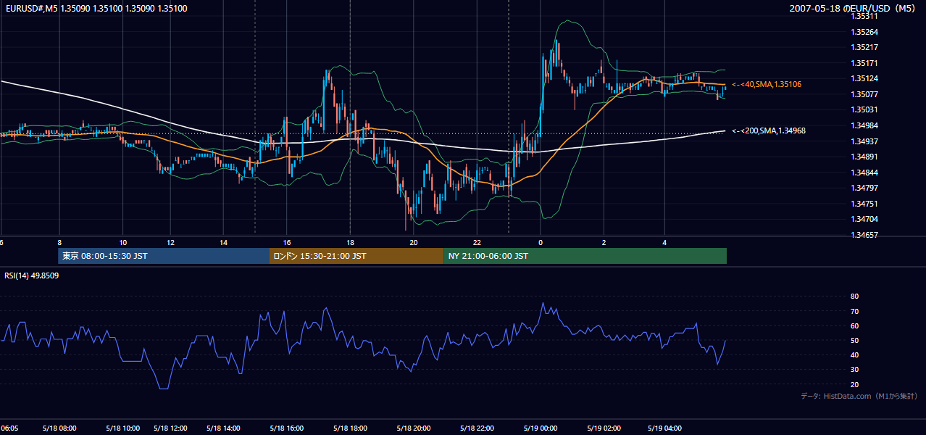Click hour tick 14 on price chart axis
Image resolution: width=926 pixels, height=435 pixels.
coord(223,243)
